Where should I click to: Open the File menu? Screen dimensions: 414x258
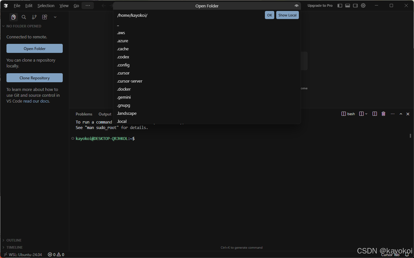(17, 5)
